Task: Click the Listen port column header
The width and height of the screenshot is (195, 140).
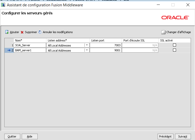Action: (105, 40)
